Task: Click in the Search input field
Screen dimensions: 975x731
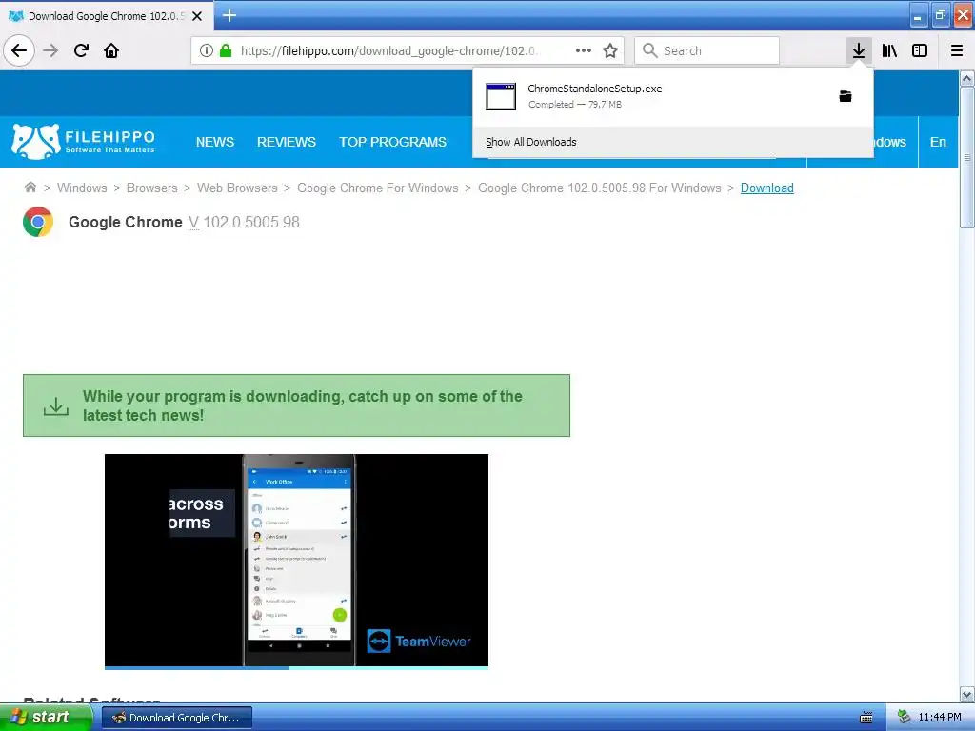Action: pyautogui.click(x=707, y=50)
